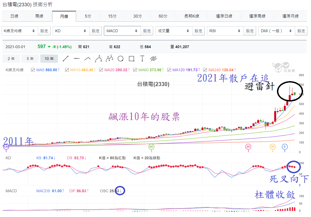
Task: Open the KD indicator dropdown
Action: point(71,31)
